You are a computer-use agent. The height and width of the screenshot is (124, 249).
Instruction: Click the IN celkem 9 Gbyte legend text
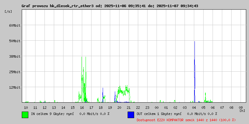(x=70, y=114)
